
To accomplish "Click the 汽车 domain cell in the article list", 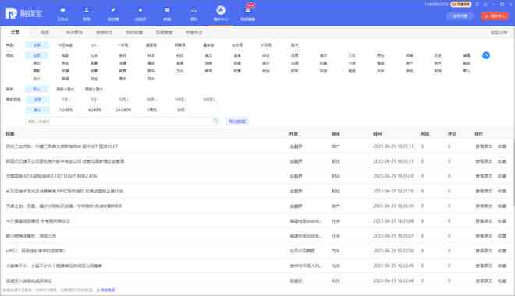I will [336, 251].
